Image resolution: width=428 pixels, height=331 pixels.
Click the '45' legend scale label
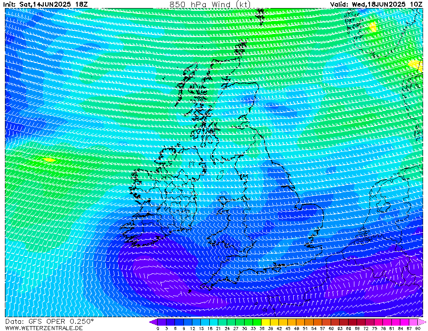point(288,328)
